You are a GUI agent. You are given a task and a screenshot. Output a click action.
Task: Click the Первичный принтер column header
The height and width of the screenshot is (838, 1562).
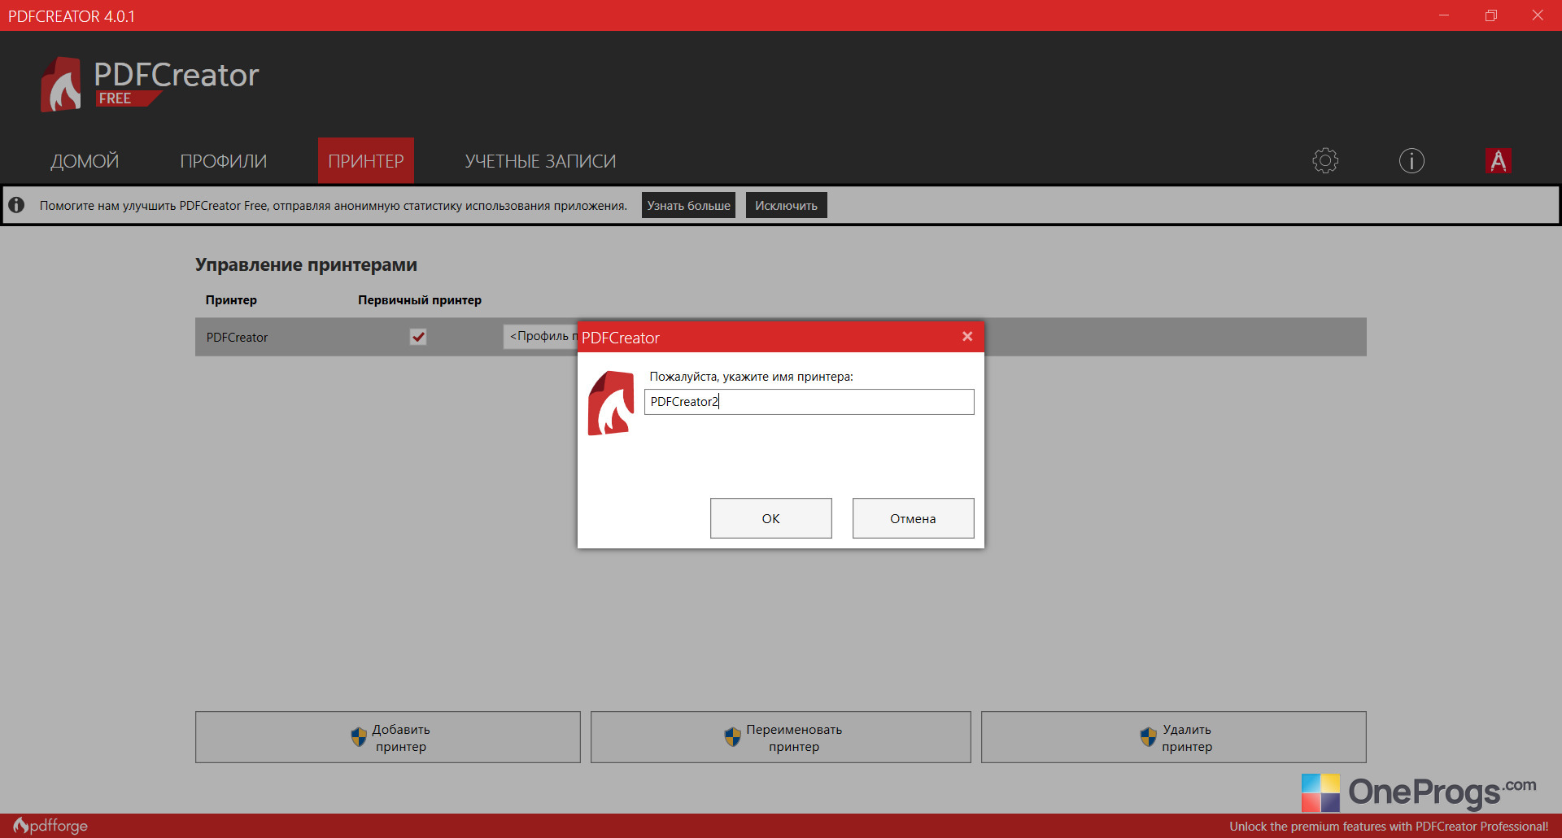click(420, 299)
